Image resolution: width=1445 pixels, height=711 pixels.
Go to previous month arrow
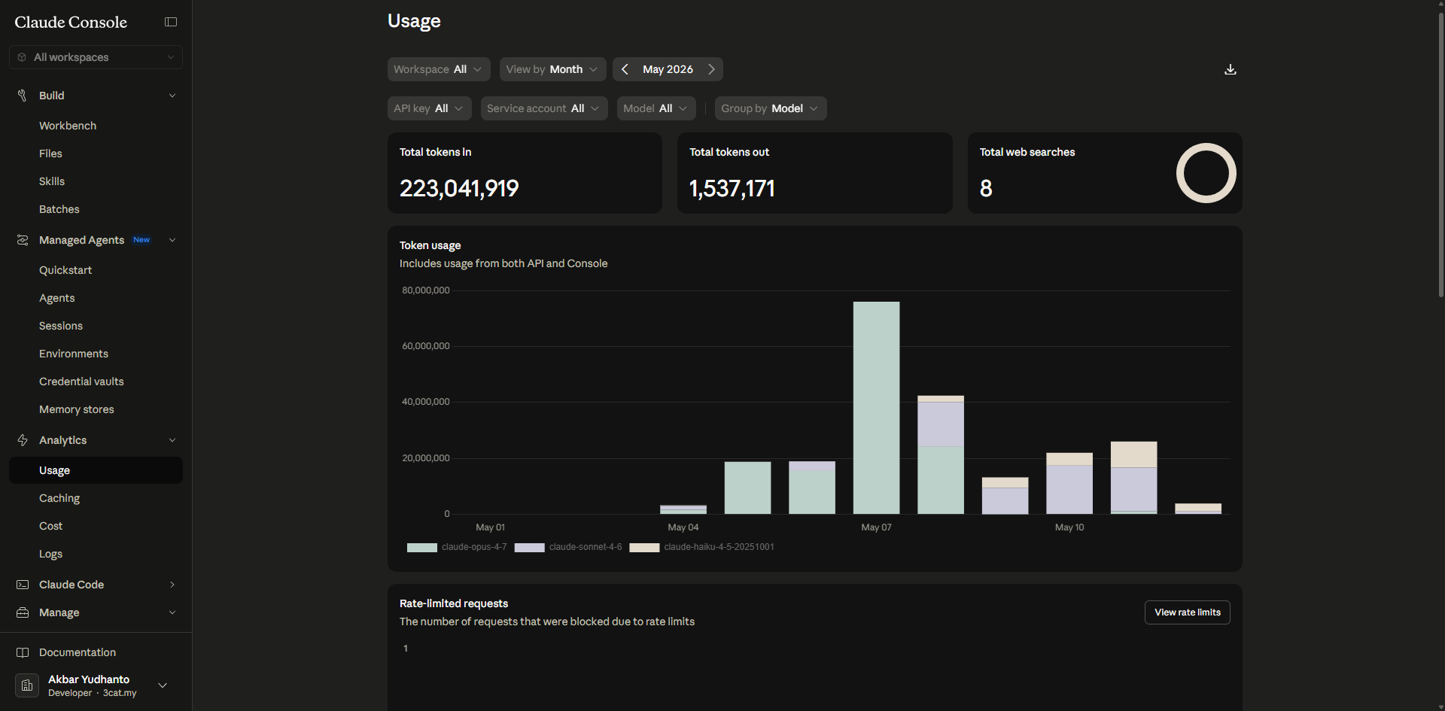click(625, 69)
